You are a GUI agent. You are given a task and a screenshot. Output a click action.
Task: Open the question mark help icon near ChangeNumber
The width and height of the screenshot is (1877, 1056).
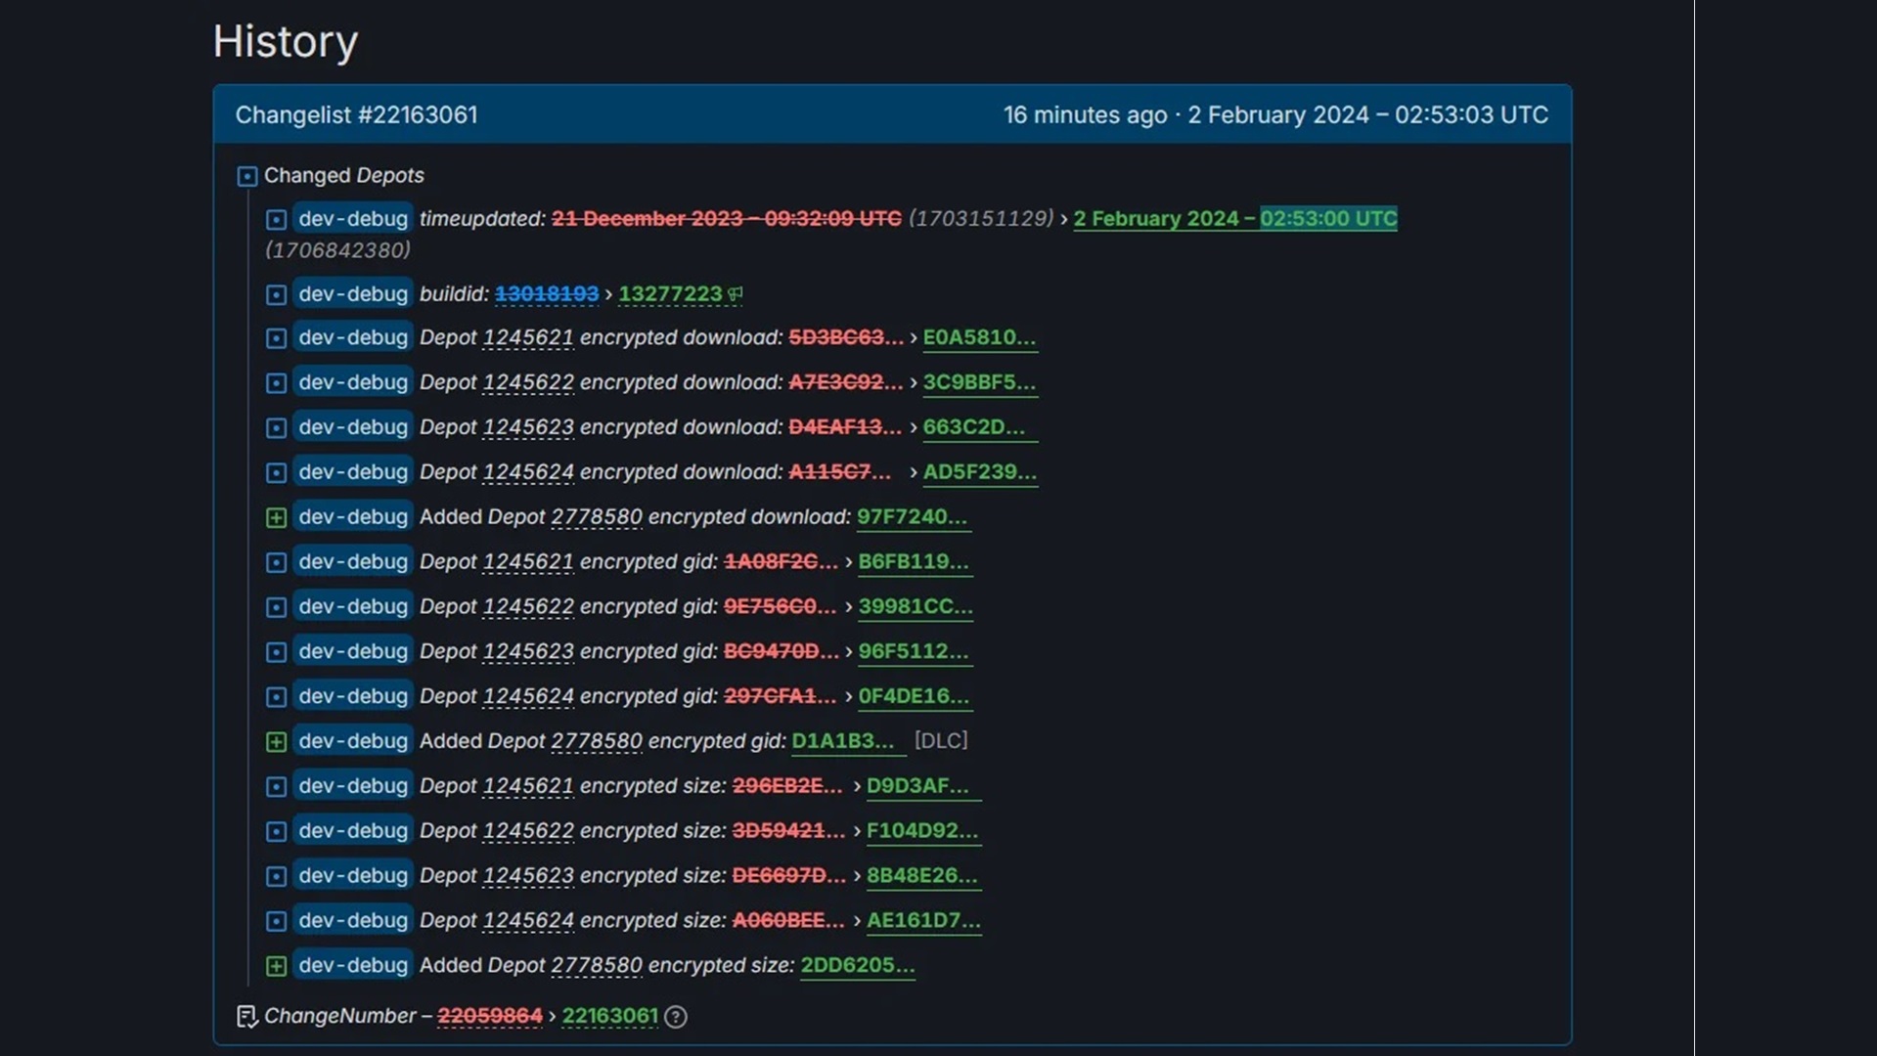click(675, 1017)
